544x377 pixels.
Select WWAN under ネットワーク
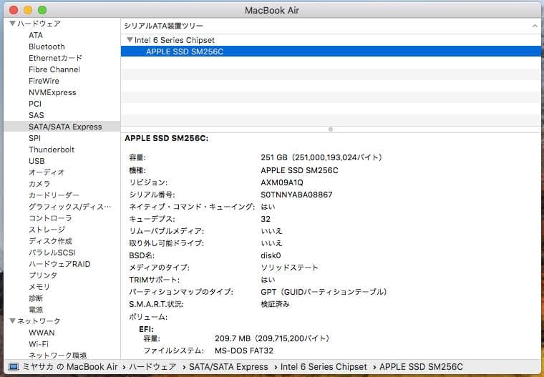(x=42, y=333)
